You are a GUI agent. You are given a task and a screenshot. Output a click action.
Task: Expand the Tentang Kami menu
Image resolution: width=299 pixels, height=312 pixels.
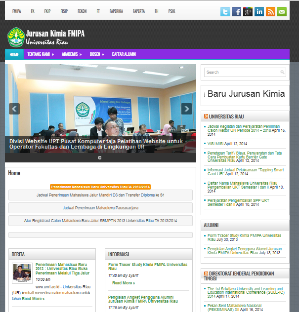click(x=41, y=54)
